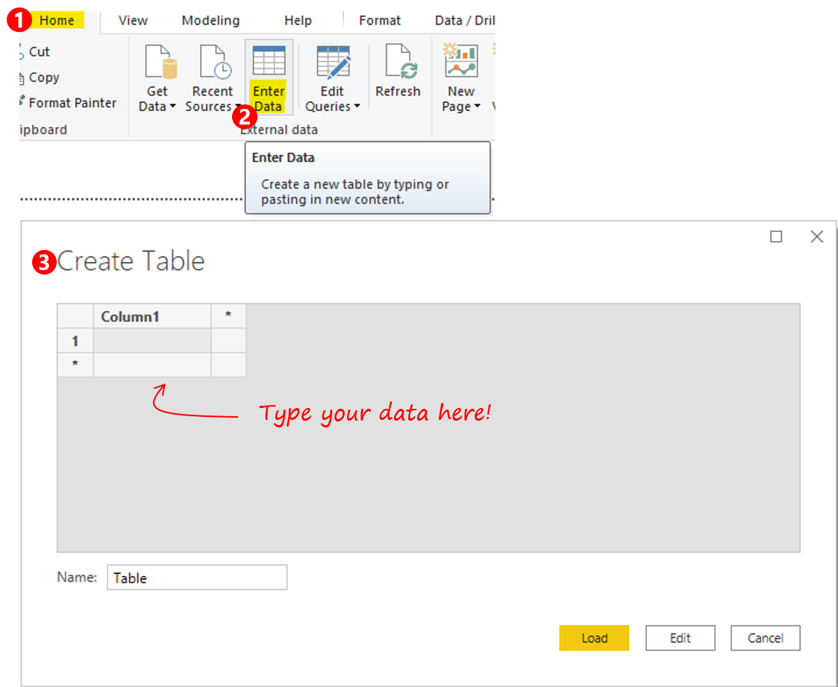Viewport: 838px width, 687px height.
Task: Expand the Edit Queries dropdown arrow
Action: click(357, 107)
